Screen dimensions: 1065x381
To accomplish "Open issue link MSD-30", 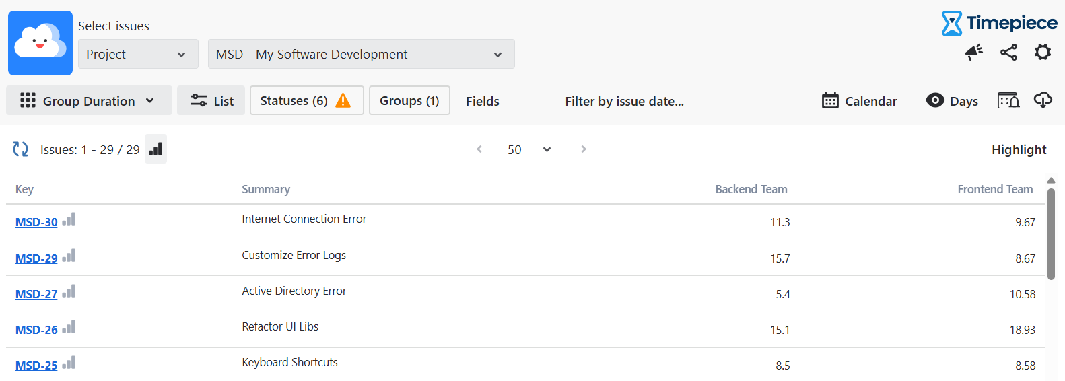I will click(x=36, y=222).
